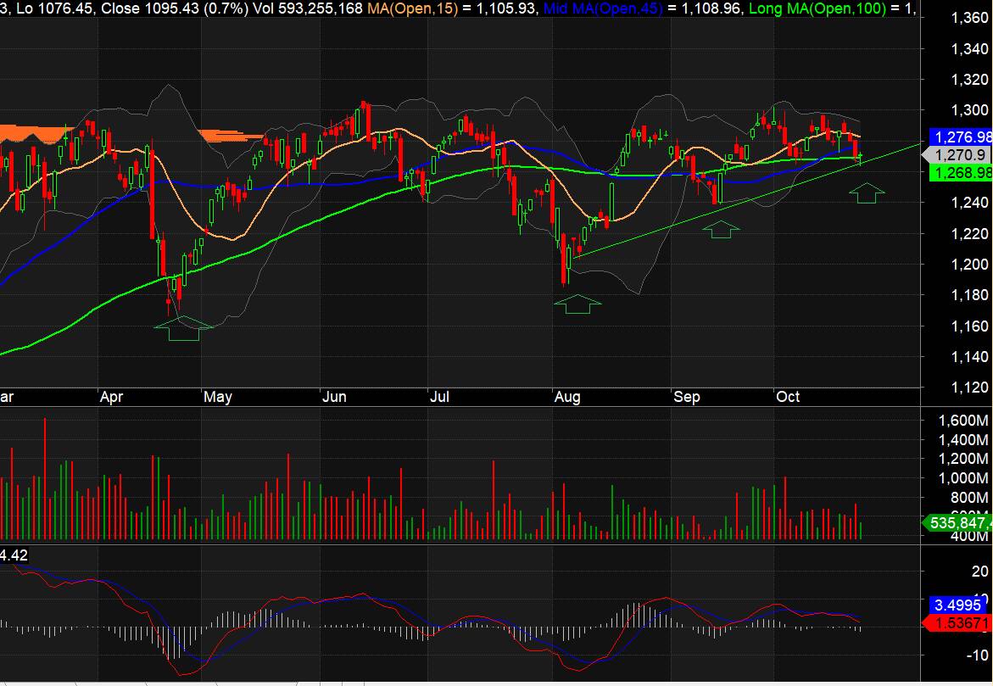Click the Apr label on time axis
993x686 pixels.
click(x=111, y=397)
